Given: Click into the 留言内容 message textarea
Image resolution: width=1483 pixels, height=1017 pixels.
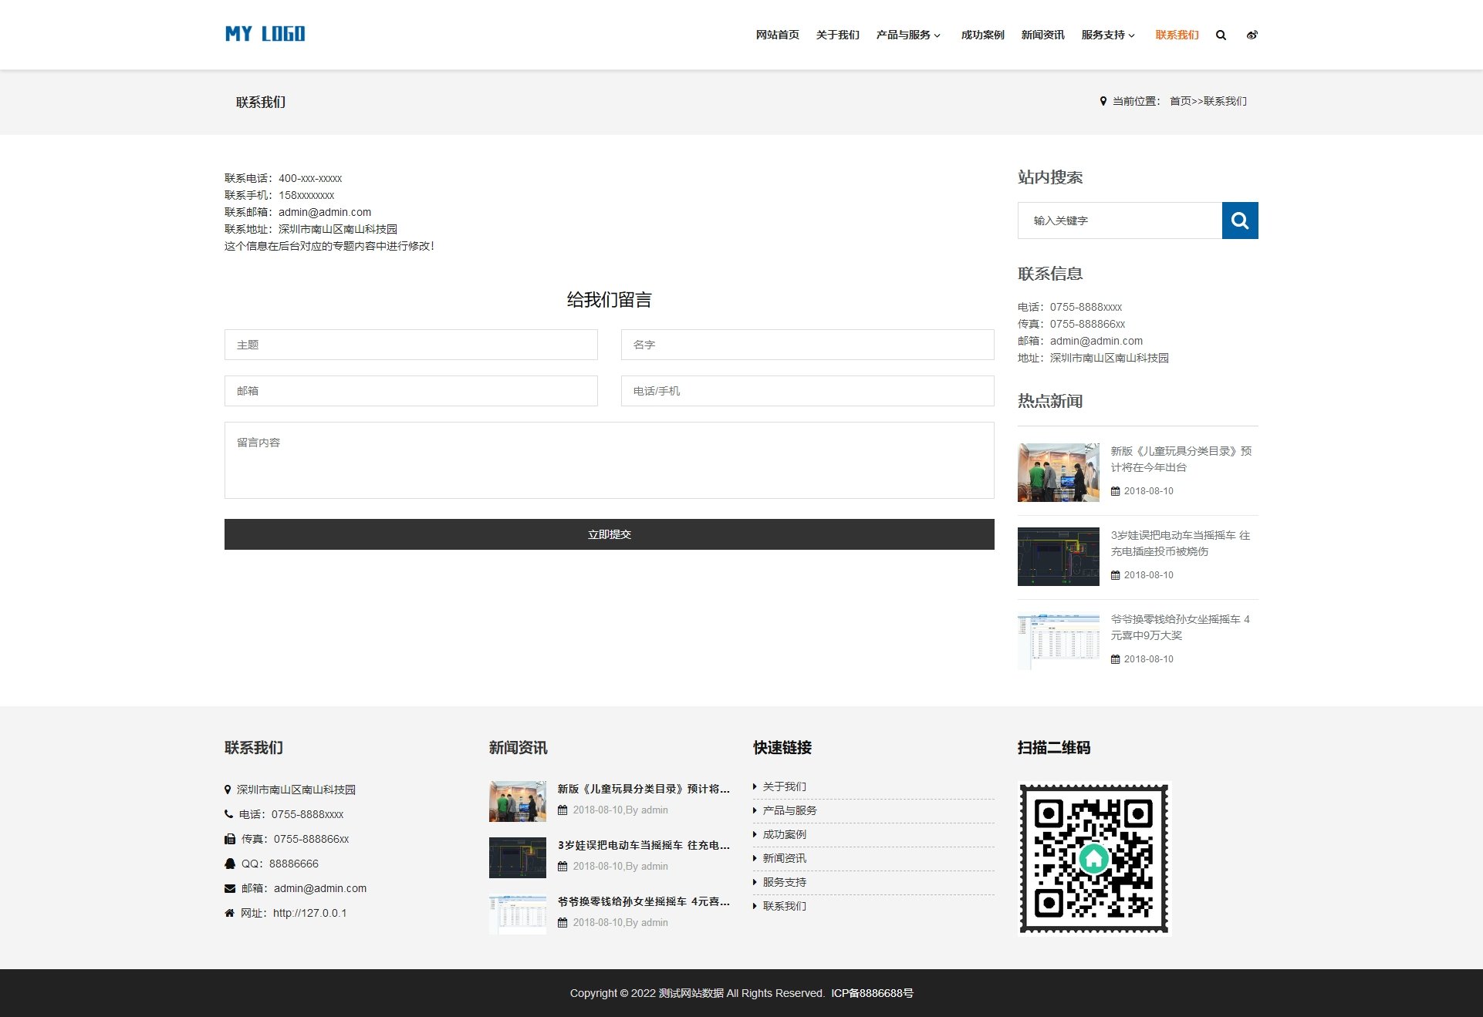Looking at the screenshot, I should tap(609, 460).
